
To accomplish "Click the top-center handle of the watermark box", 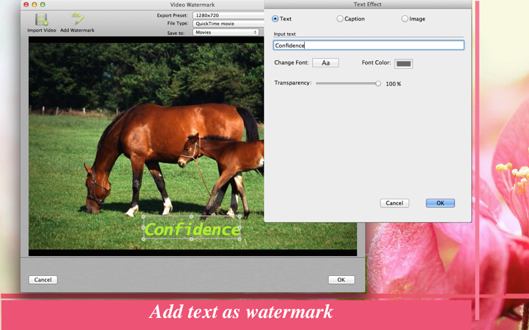I will pos(192,216).
